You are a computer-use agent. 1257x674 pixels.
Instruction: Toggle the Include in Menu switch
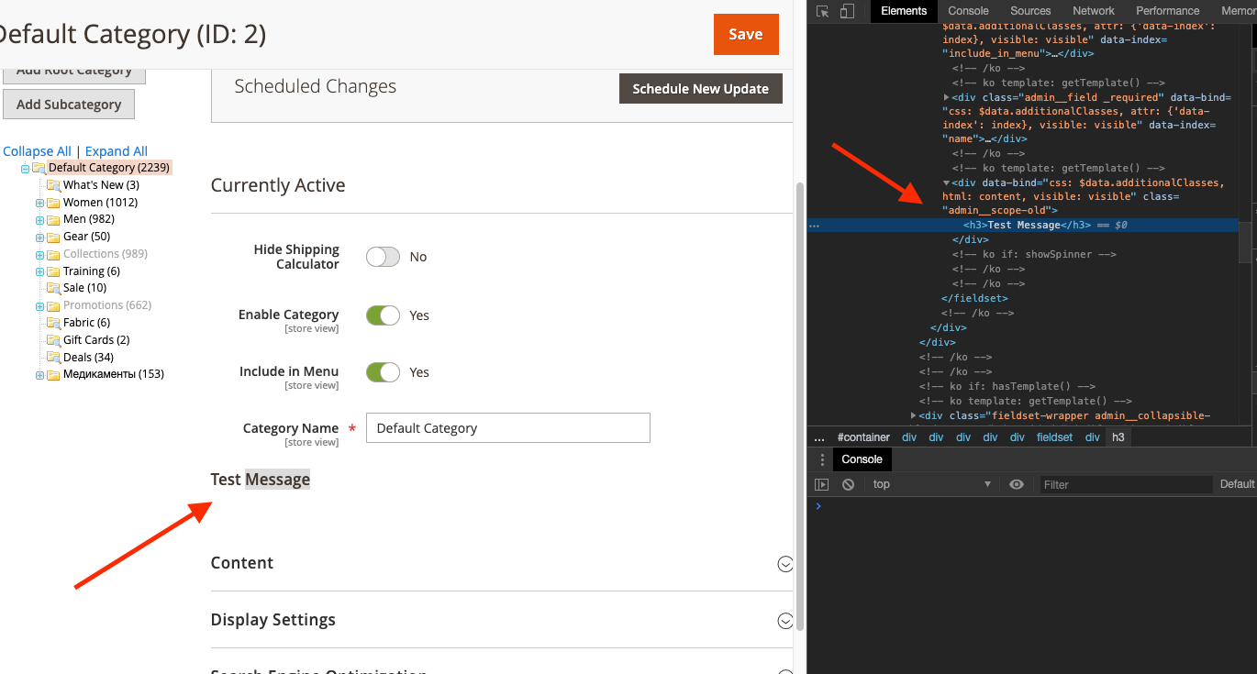click(383, 372)
